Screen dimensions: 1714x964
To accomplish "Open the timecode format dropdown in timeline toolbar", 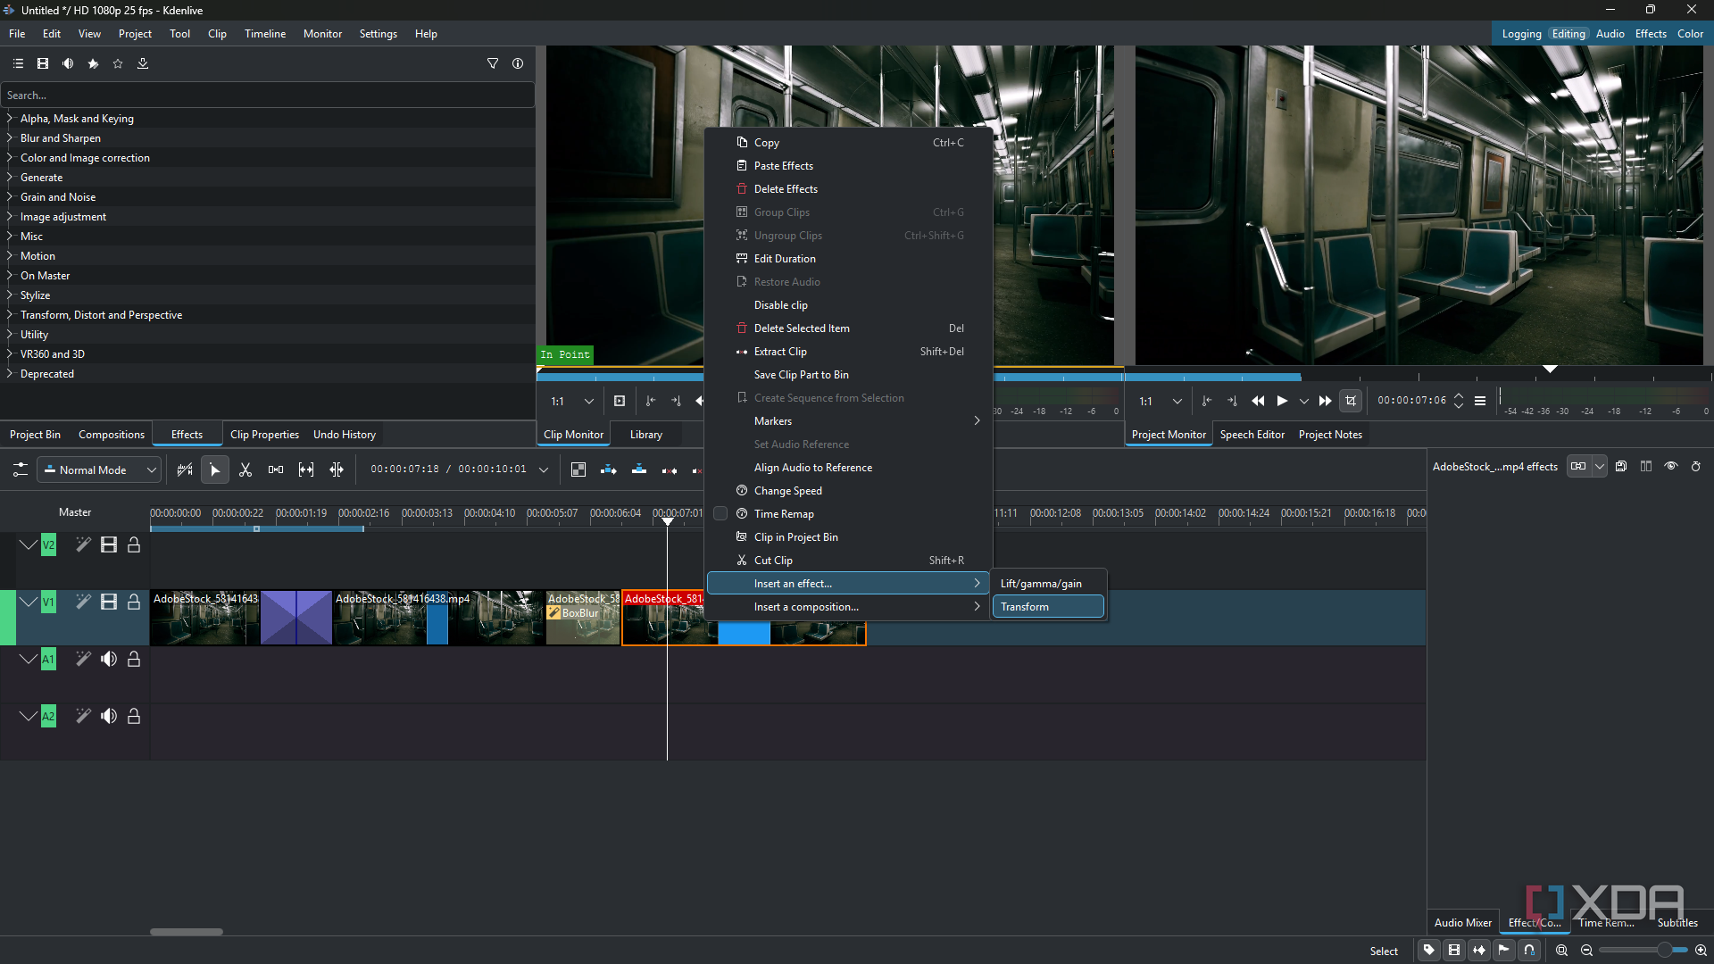I will tap(544, 470).
